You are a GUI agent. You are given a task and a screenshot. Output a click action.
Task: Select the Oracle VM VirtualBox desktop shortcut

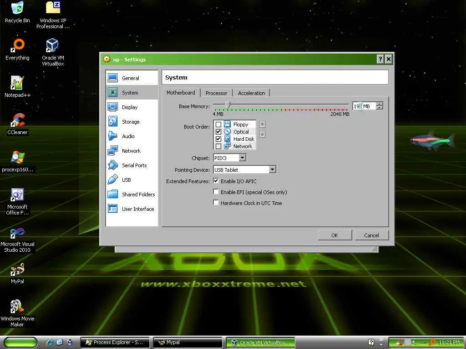pyautogui.click(x=53, y=52)
